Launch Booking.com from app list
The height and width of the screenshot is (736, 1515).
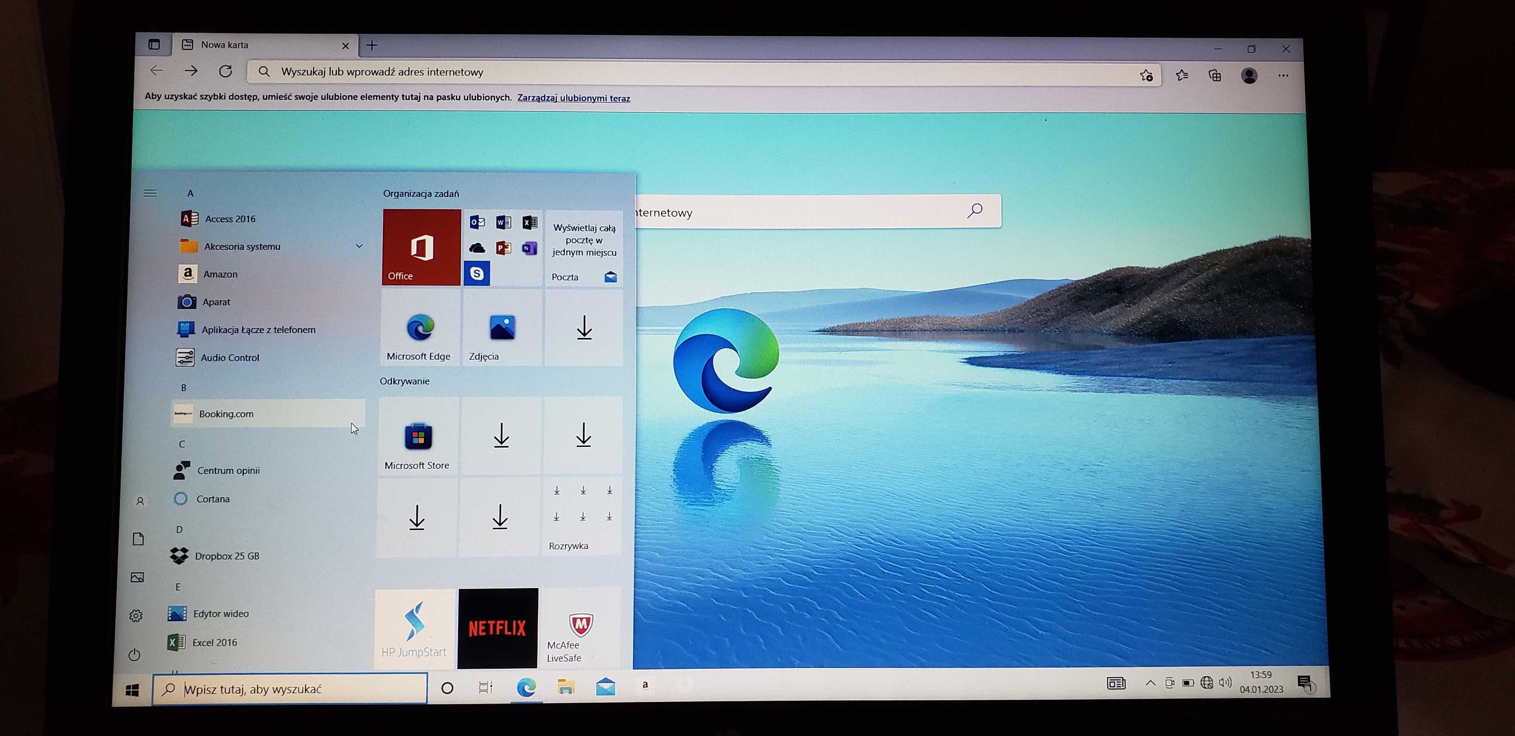[268, 414]
